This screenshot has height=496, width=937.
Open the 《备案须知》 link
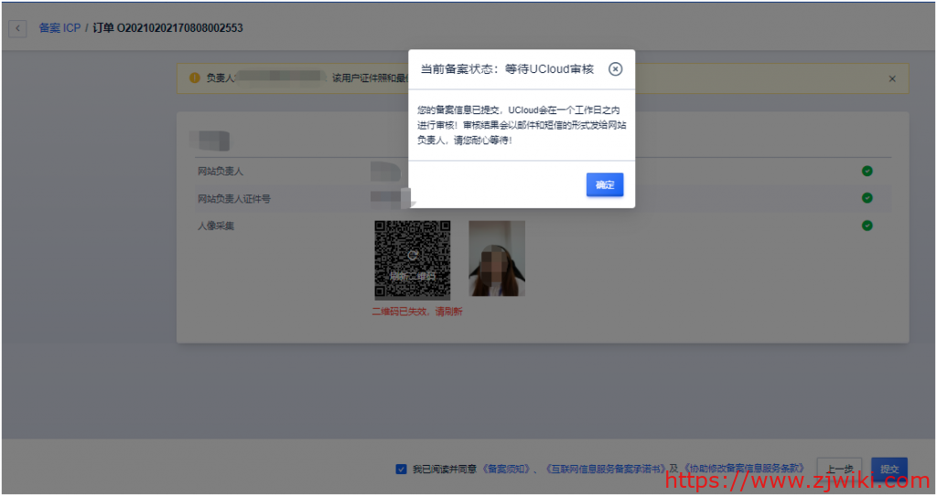[x=506, y=469]
